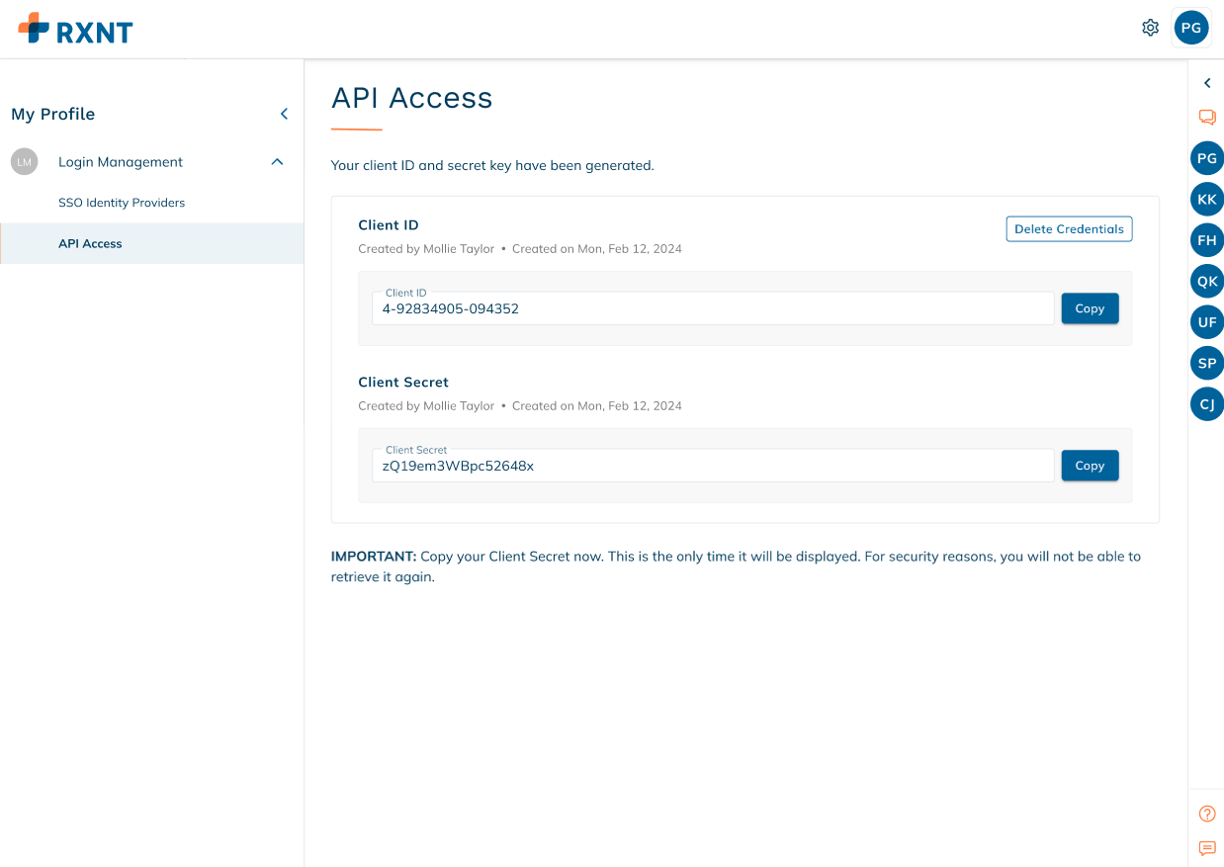Select the QK user avatar
This screenshot has height=867, width=1224.
pos(1207,281)
